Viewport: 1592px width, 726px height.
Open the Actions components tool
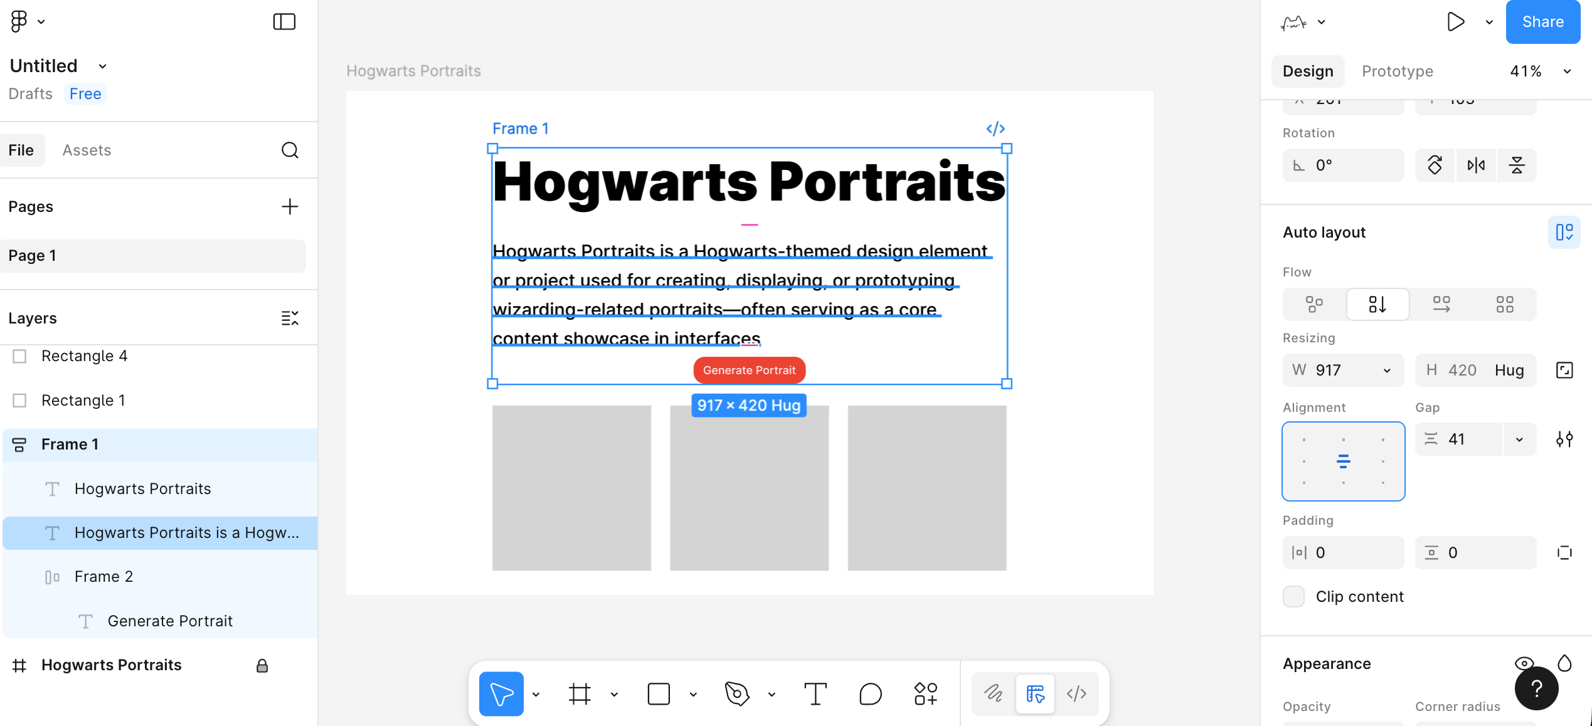925,694
